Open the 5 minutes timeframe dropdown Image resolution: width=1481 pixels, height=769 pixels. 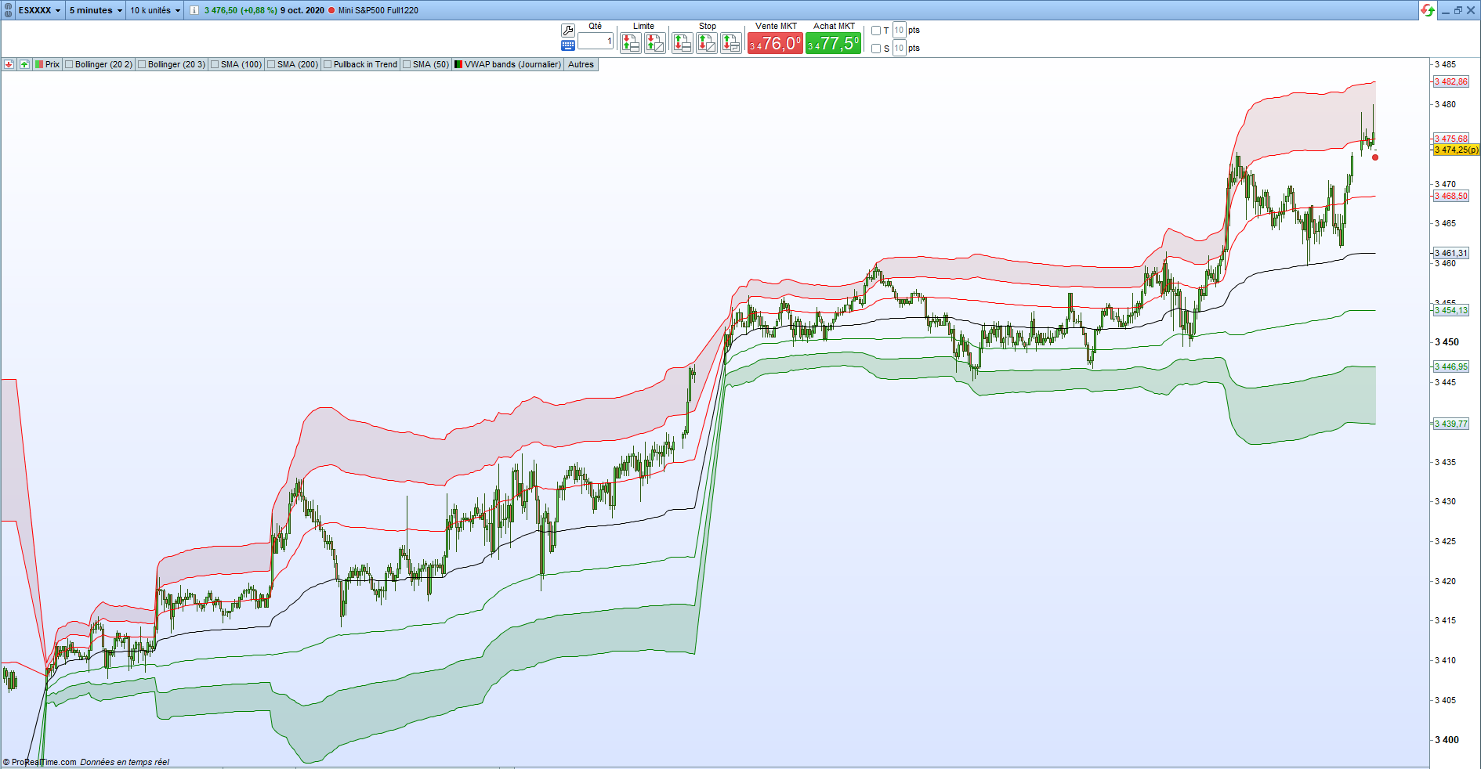coord(96,10)
